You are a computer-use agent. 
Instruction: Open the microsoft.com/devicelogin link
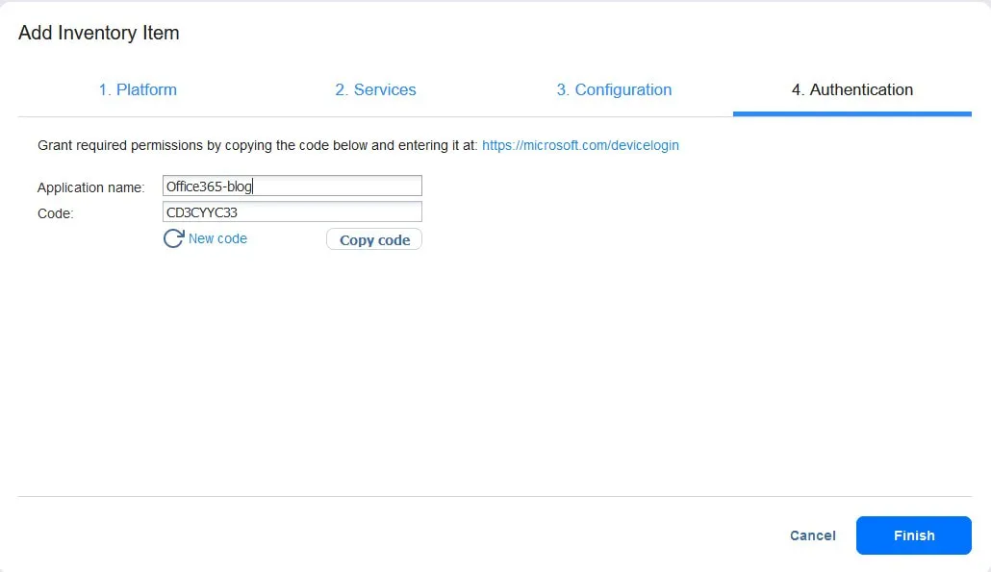coord(580,145)
